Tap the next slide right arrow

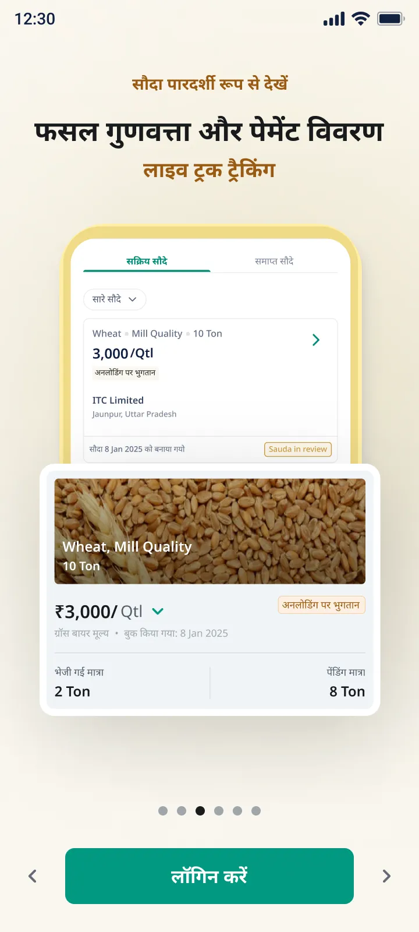[x=386, y=876]
